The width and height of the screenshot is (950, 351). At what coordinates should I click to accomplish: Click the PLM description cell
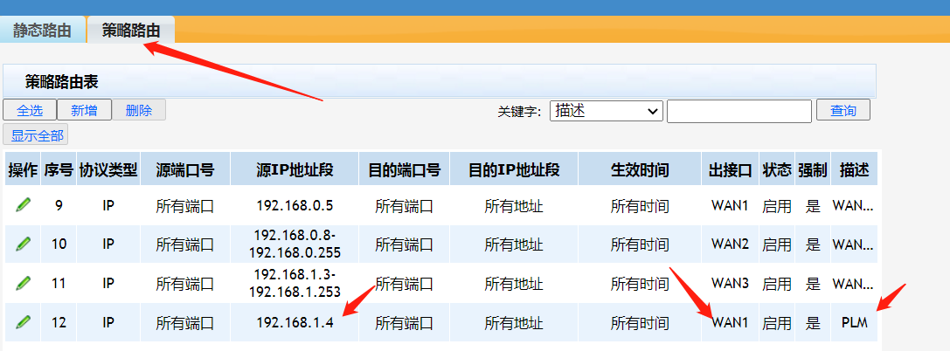(854, 322)
